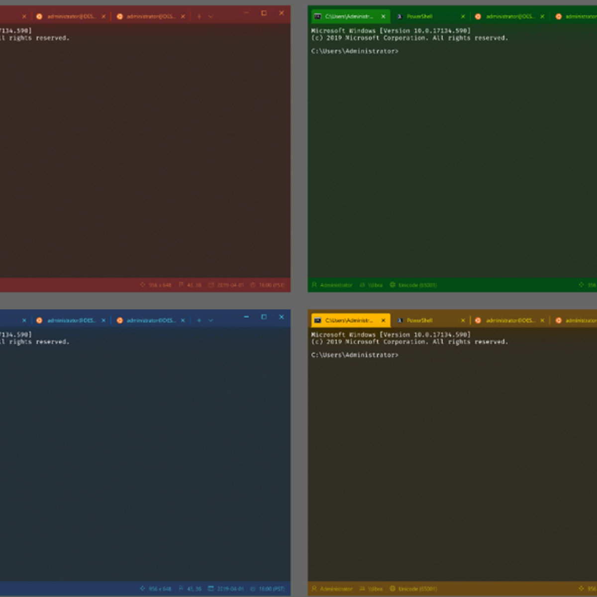Click the Unicode (65001) globe icon in the yellow status bar
597x597 pixels.
click(x=393, y=589)
